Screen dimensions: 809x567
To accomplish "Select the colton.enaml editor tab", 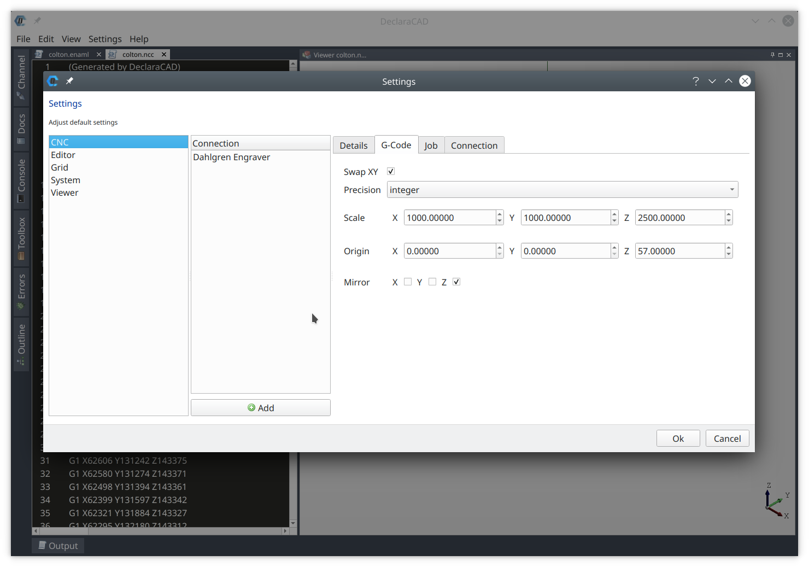I will [x=68, y=54].
